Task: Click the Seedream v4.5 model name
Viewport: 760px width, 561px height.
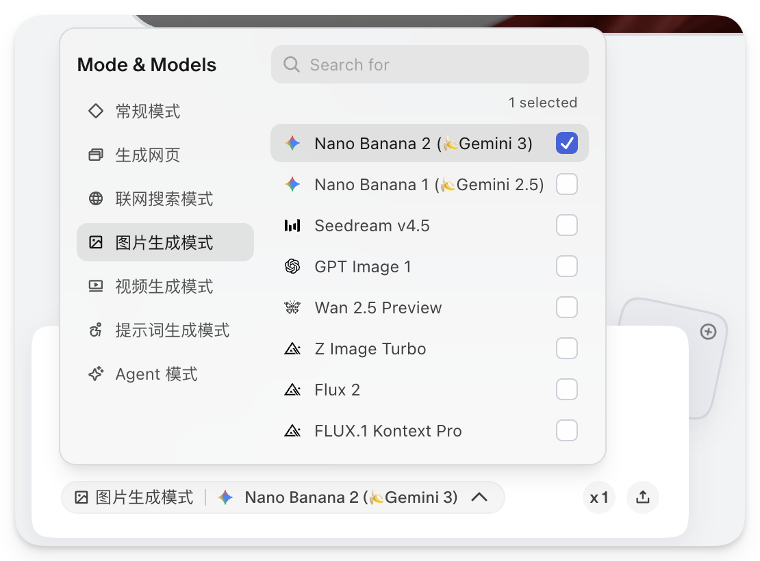Action: 372,226
